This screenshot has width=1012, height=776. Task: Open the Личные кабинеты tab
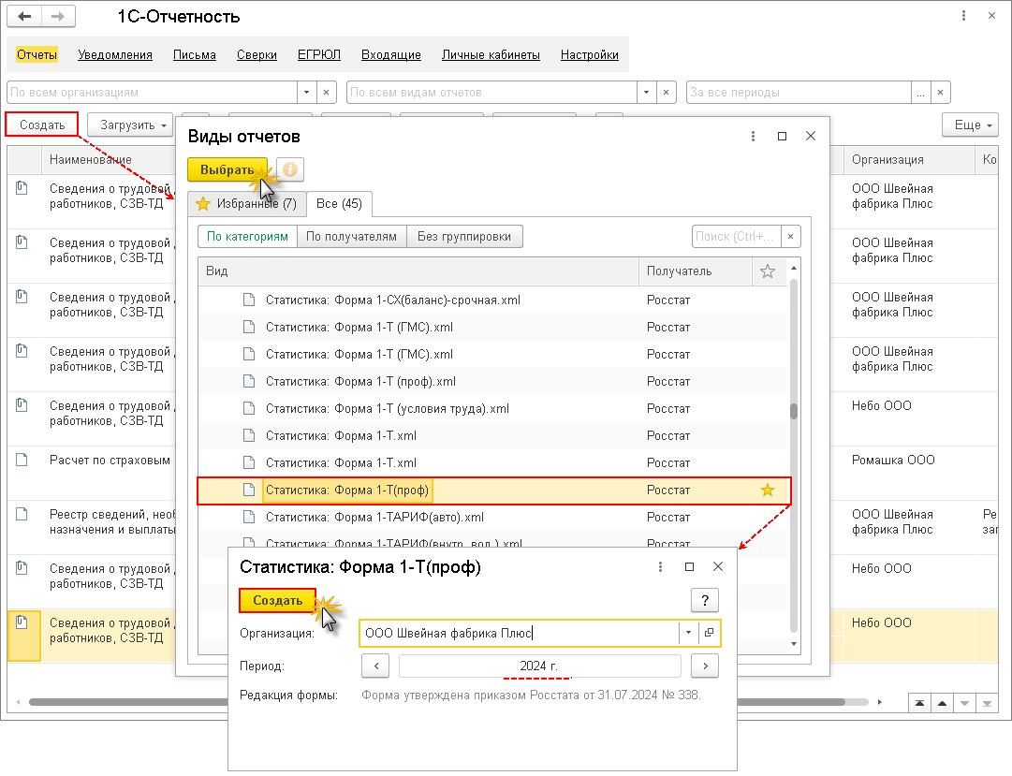pos(491,55)
